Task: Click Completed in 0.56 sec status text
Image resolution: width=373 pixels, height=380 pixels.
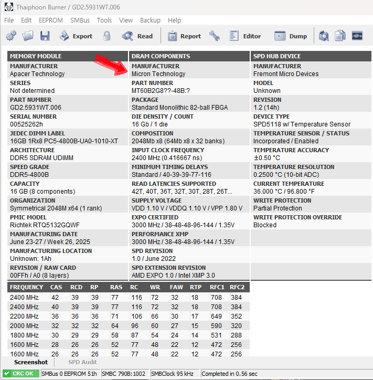Action: point(229,374)
